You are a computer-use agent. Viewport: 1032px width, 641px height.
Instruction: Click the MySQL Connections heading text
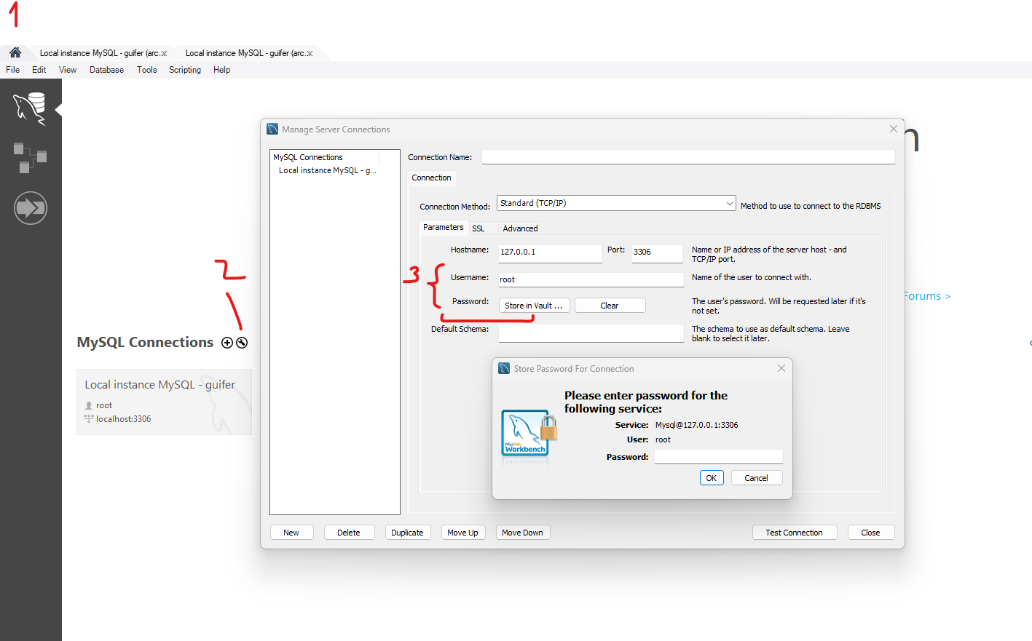(145, 342)
